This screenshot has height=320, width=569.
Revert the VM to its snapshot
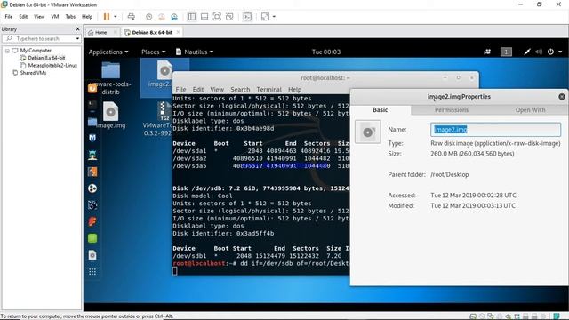coord(162,17)
